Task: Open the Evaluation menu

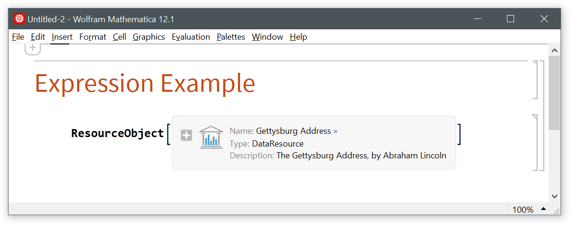Action: coord(191,37)
